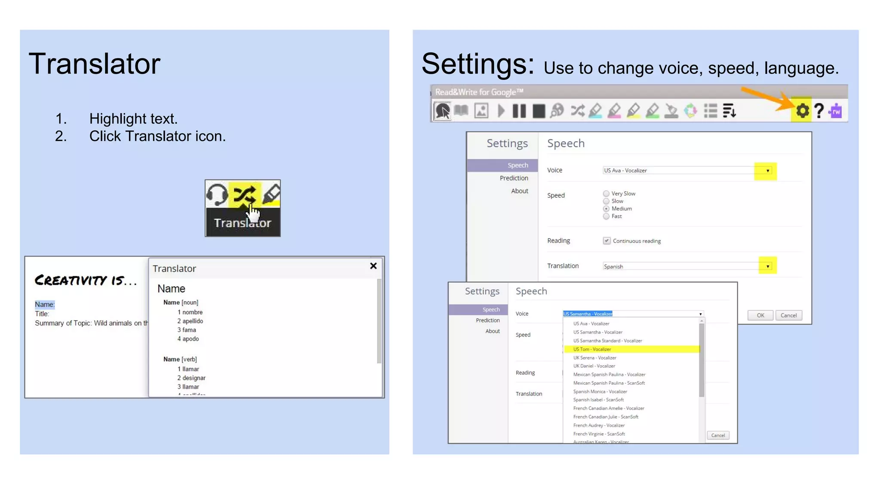The image size is (881, 495).
Task: Click the highlighted Translator icon under the cursor
Action: 245,195
